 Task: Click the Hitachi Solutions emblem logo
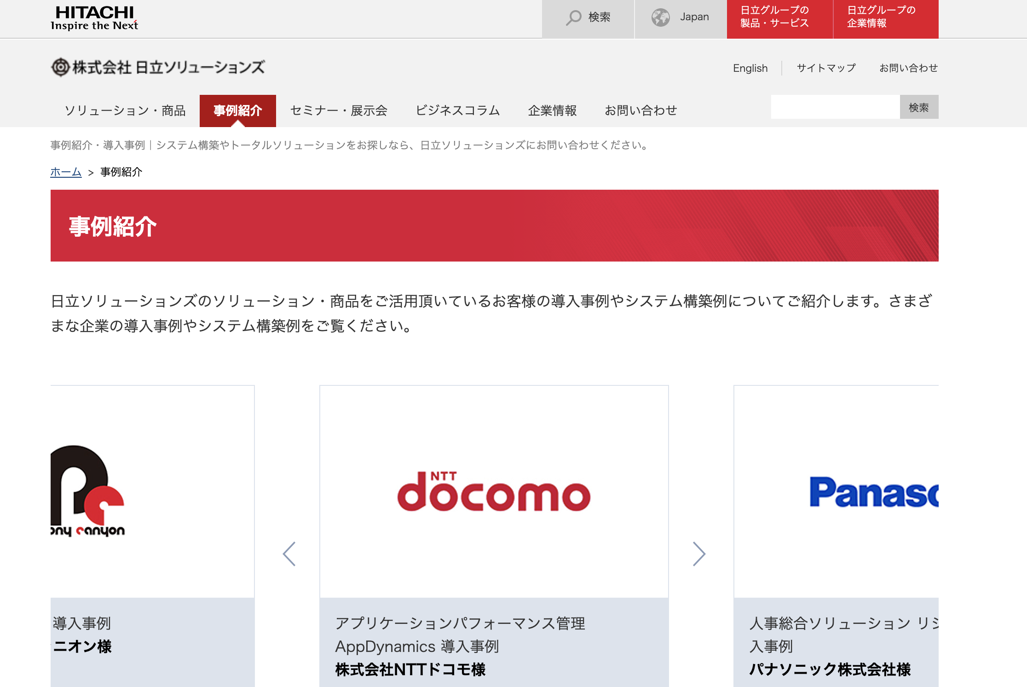coord(60,67)
